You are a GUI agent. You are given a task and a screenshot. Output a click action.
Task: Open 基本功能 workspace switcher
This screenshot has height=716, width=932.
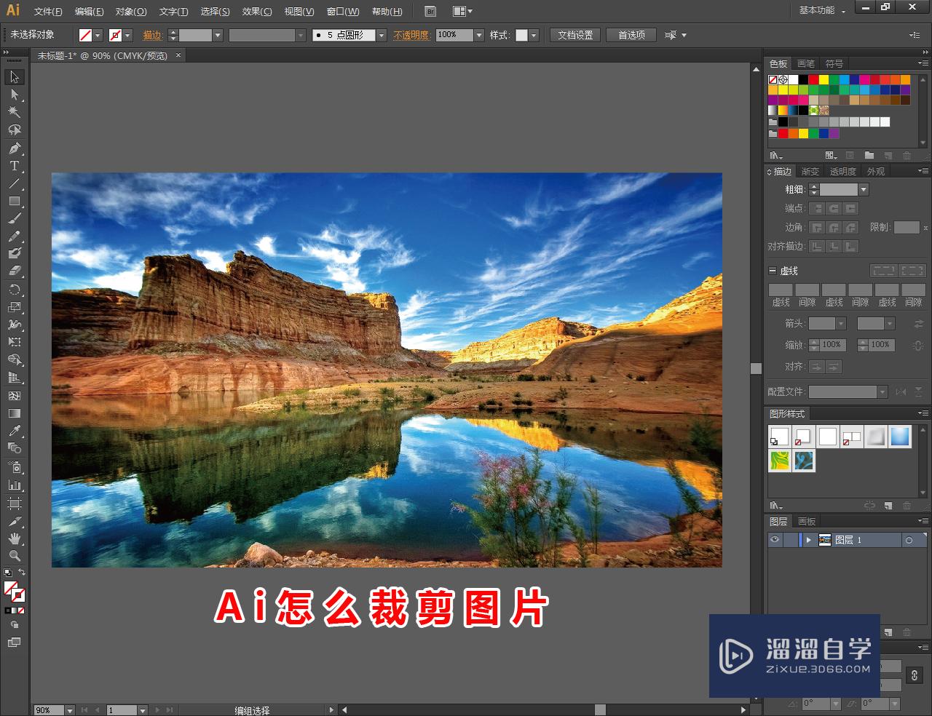pos(822,10)
